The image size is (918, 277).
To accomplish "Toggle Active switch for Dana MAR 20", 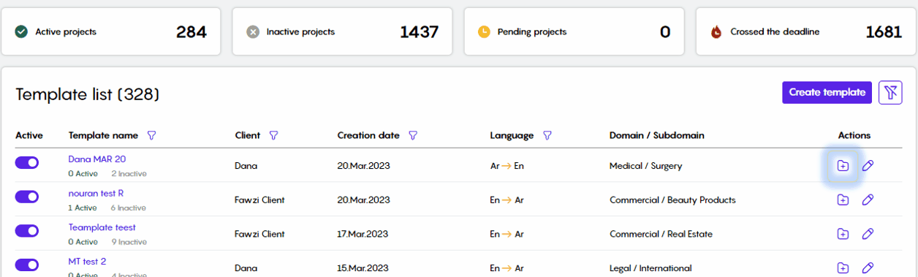I will point(27,163).
